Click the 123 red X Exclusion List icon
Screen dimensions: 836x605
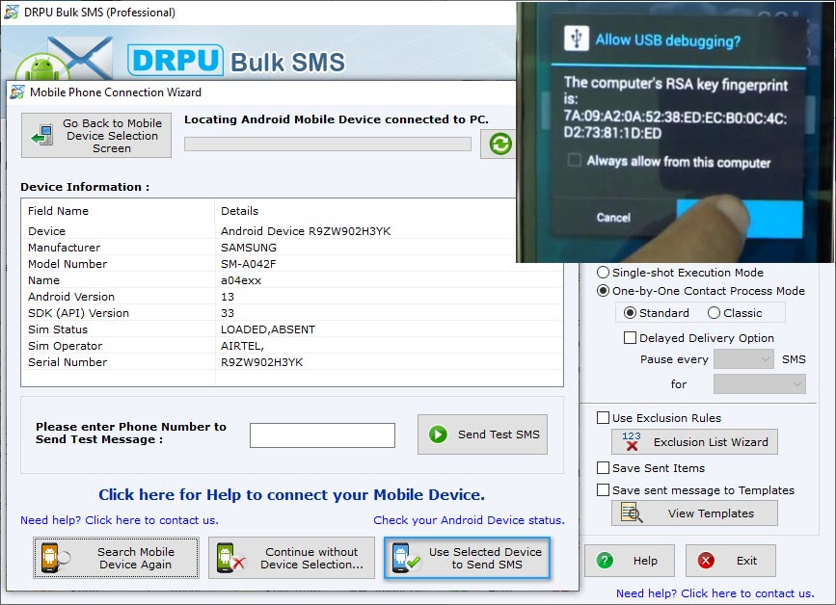632,441
